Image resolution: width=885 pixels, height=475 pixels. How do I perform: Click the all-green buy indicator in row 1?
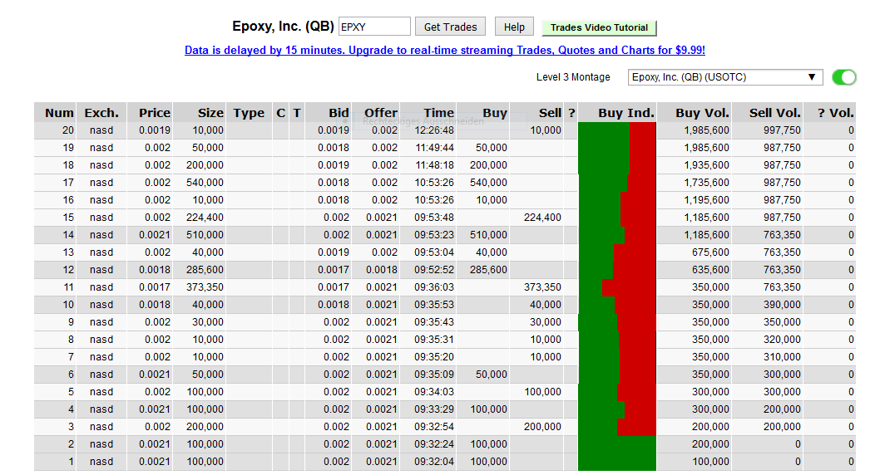(x=616, y=462)
